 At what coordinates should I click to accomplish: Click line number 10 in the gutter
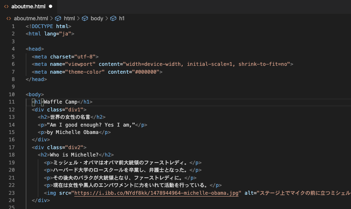pos(12,94)
